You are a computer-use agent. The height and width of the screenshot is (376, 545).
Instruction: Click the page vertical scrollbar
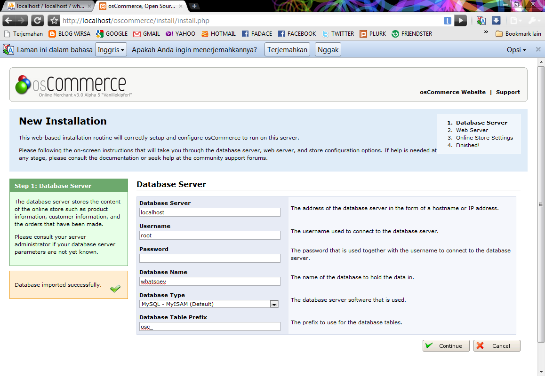tap(541, 204)
